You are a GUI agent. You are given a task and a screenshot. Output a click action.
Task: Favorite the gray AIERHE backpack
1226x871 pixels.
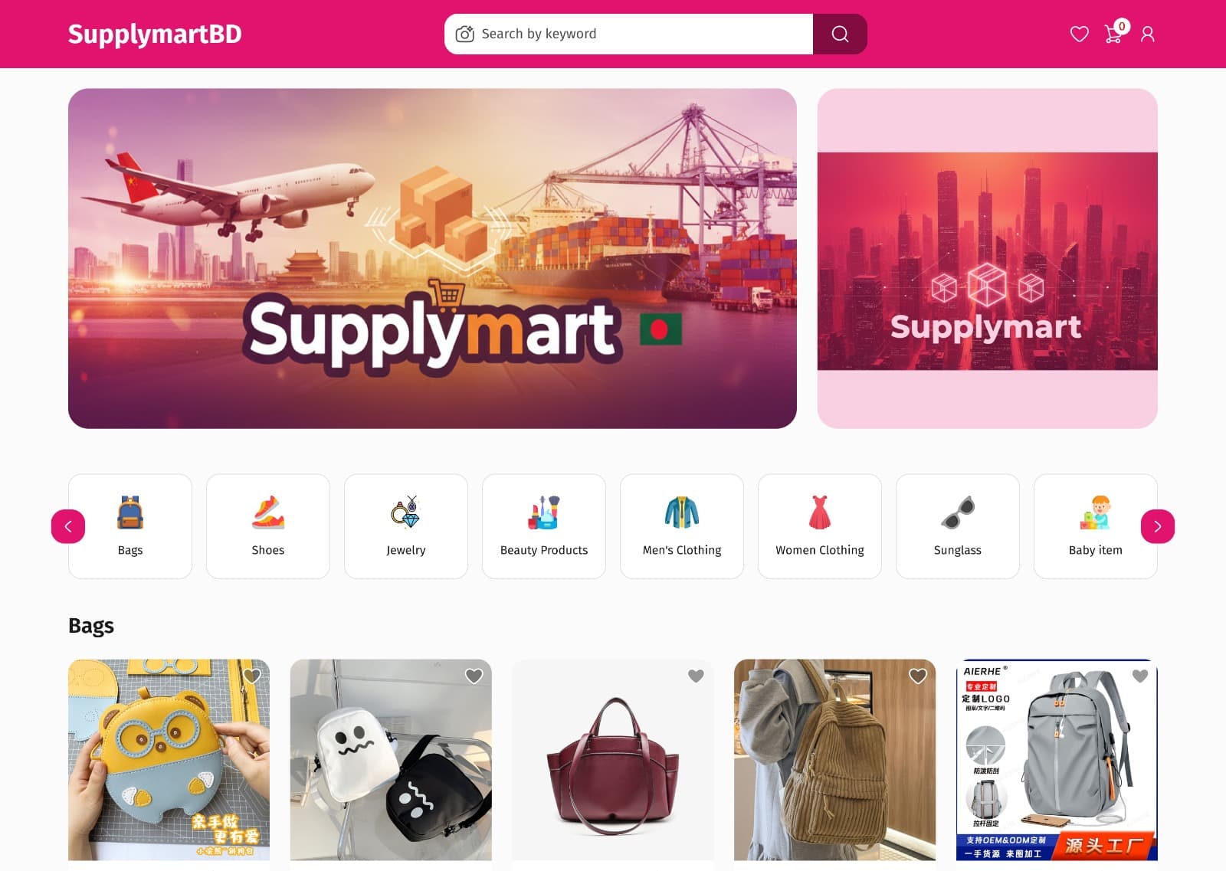[1140, 676]
